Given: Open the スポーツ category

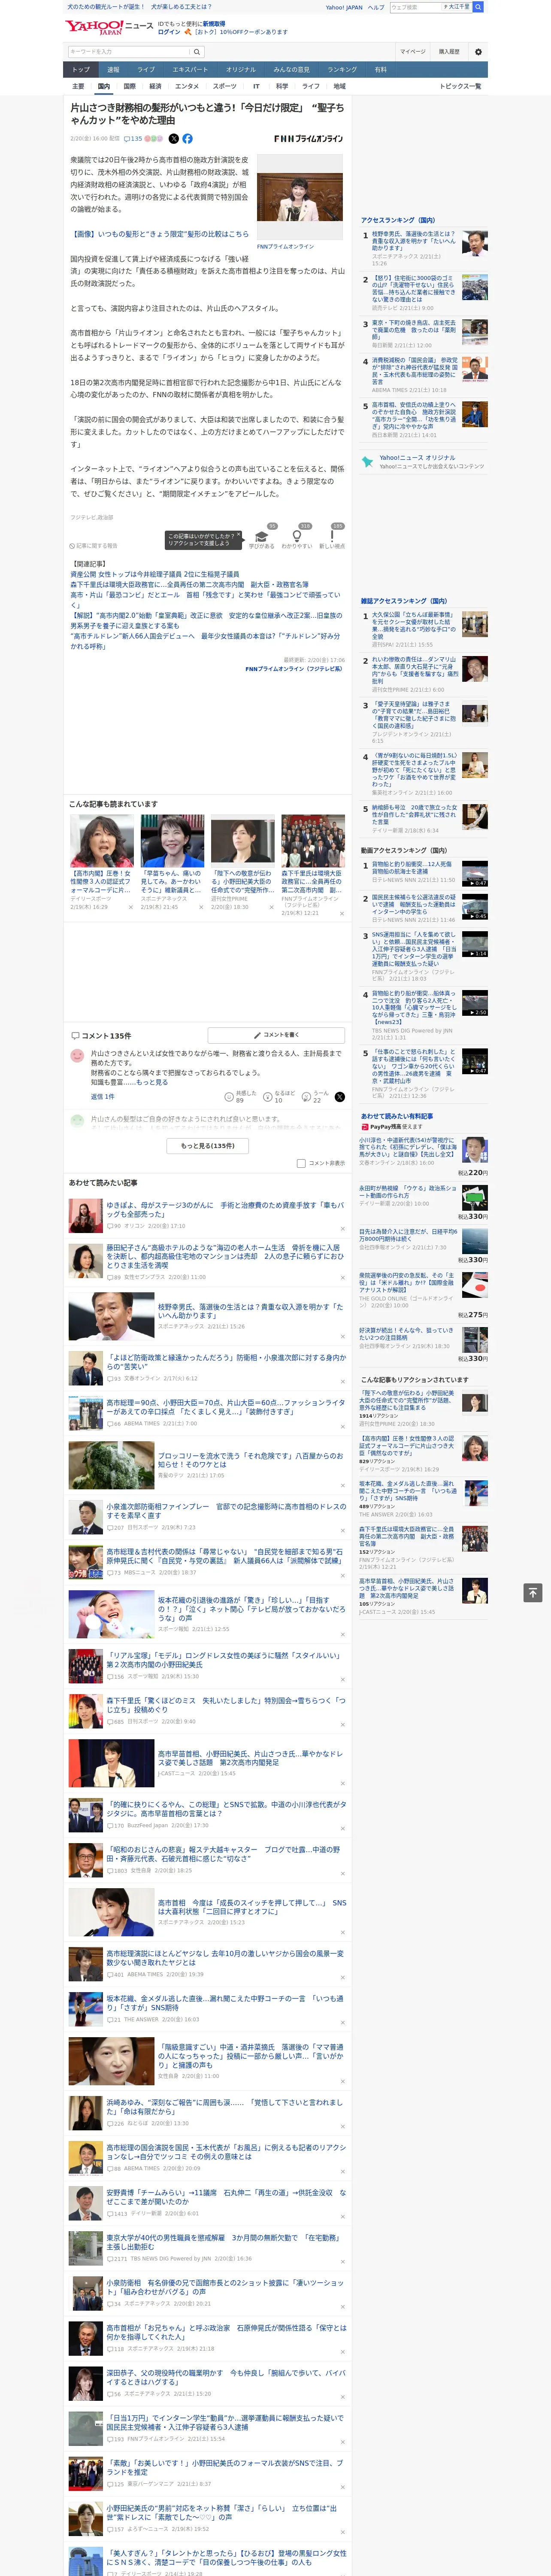Looking at the screenshot, I should point(225,86).
